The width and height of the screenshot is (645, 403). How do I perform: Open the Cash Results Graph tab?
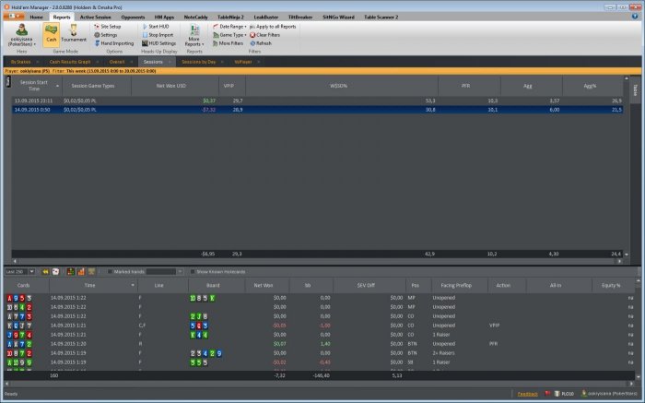[68, 61]
